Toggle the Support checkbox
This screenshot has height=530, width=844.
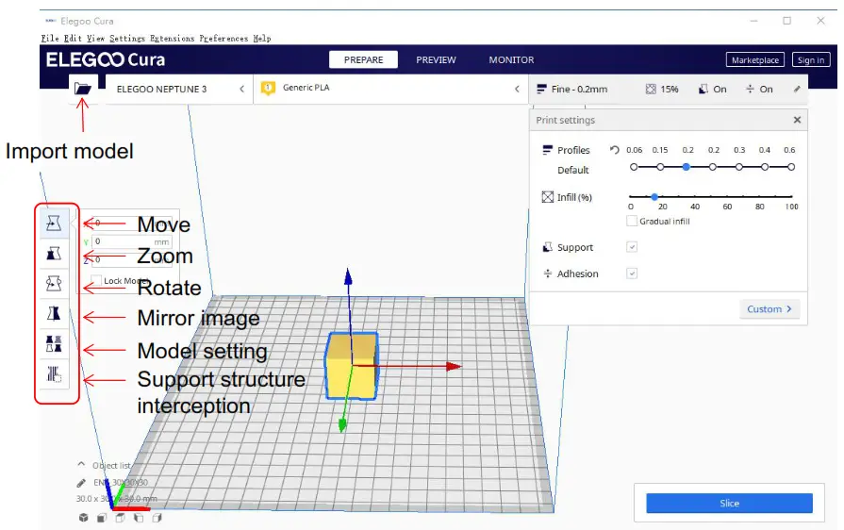pyautogui.click(x=632, y=247)
